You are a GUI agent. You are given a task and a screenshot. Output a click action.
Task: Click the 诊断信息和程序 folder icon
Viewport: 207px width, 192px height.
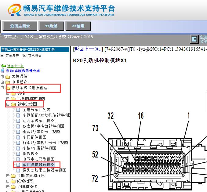click(13, 176)
